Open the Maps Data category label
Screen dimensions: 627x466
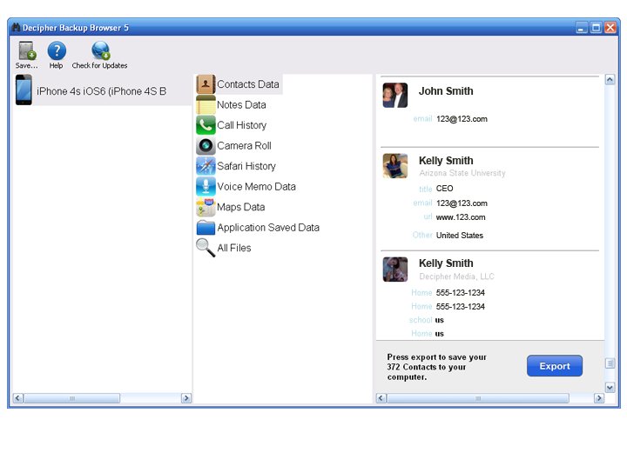tap(240, 207)
